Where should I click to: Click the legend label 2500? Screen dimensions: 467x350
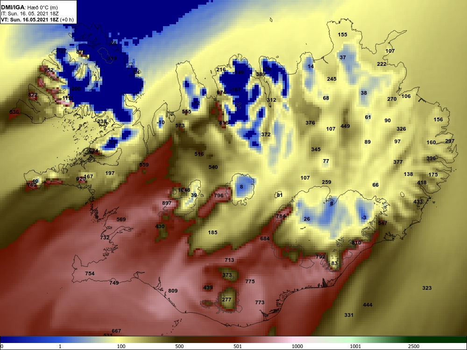(x=414, y=346)
